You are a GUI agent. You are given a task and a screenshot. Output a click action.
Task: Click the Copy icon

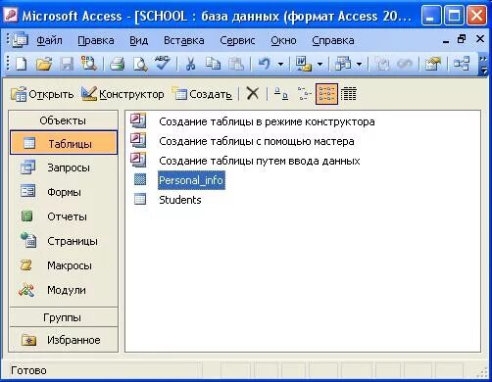213,64
